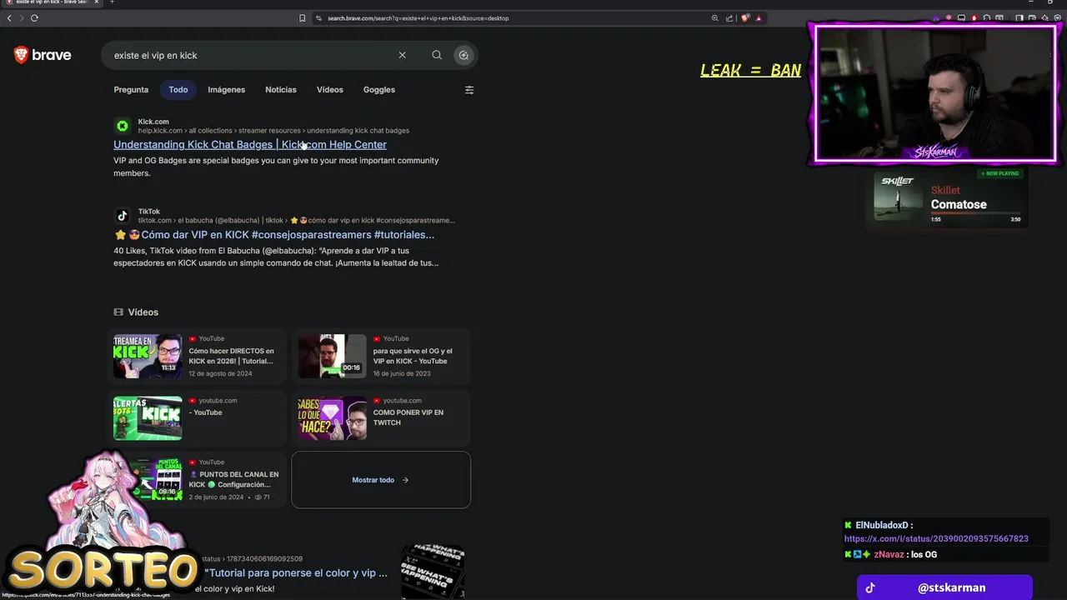Screen dimensions: 1067x600
Task: Click the SORTEO overlay graphic
Action: [104, 568]
